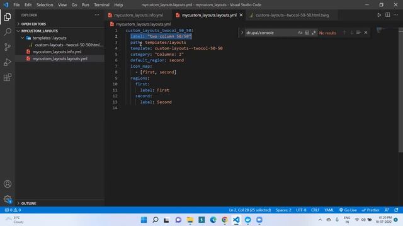
Task: Click the editor vertical scrollbar
Action: click(x=400, y=90)
